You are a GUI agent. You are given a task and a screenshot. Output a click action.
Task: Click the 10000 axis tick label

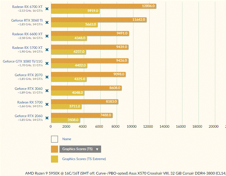point(132,127)
